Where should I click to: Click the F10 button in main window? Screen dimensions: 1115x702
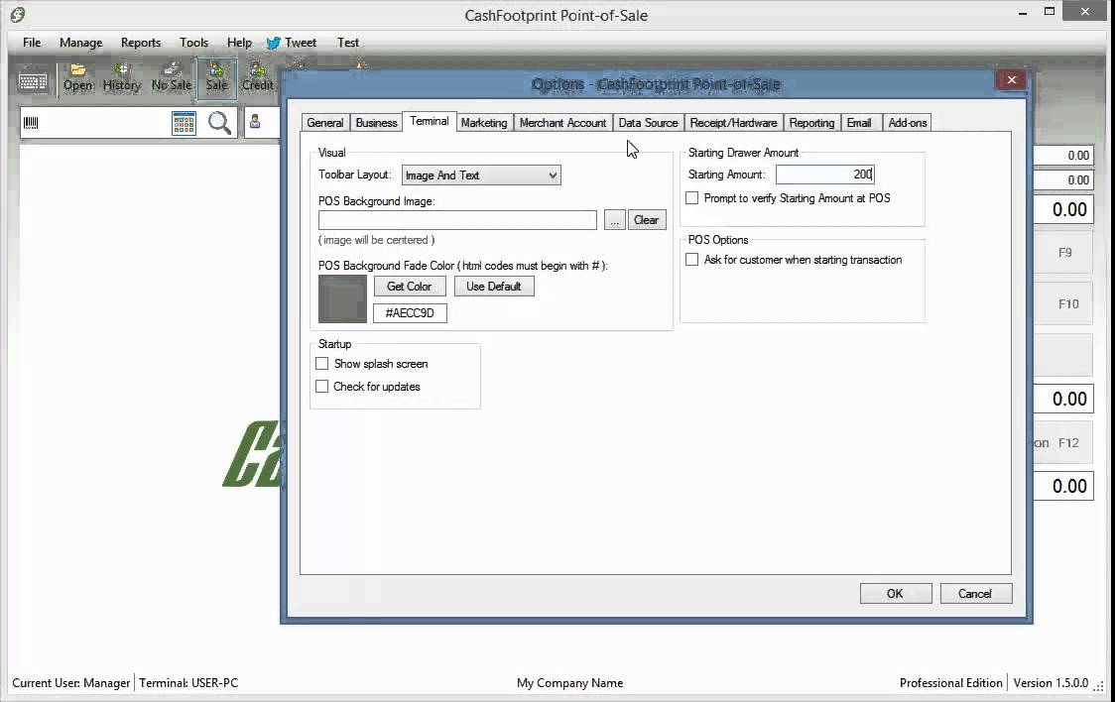[1063, 304]
